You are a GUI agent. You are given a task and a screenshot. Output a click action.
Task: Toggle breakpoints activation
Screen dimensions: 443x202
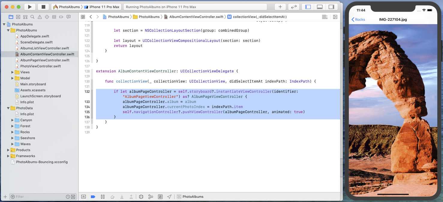93,197
